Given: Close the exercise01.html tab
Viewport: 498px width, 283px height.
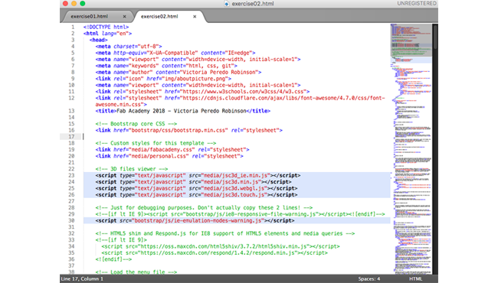Looking at the screenshot, I should click(x=124, y=17).
